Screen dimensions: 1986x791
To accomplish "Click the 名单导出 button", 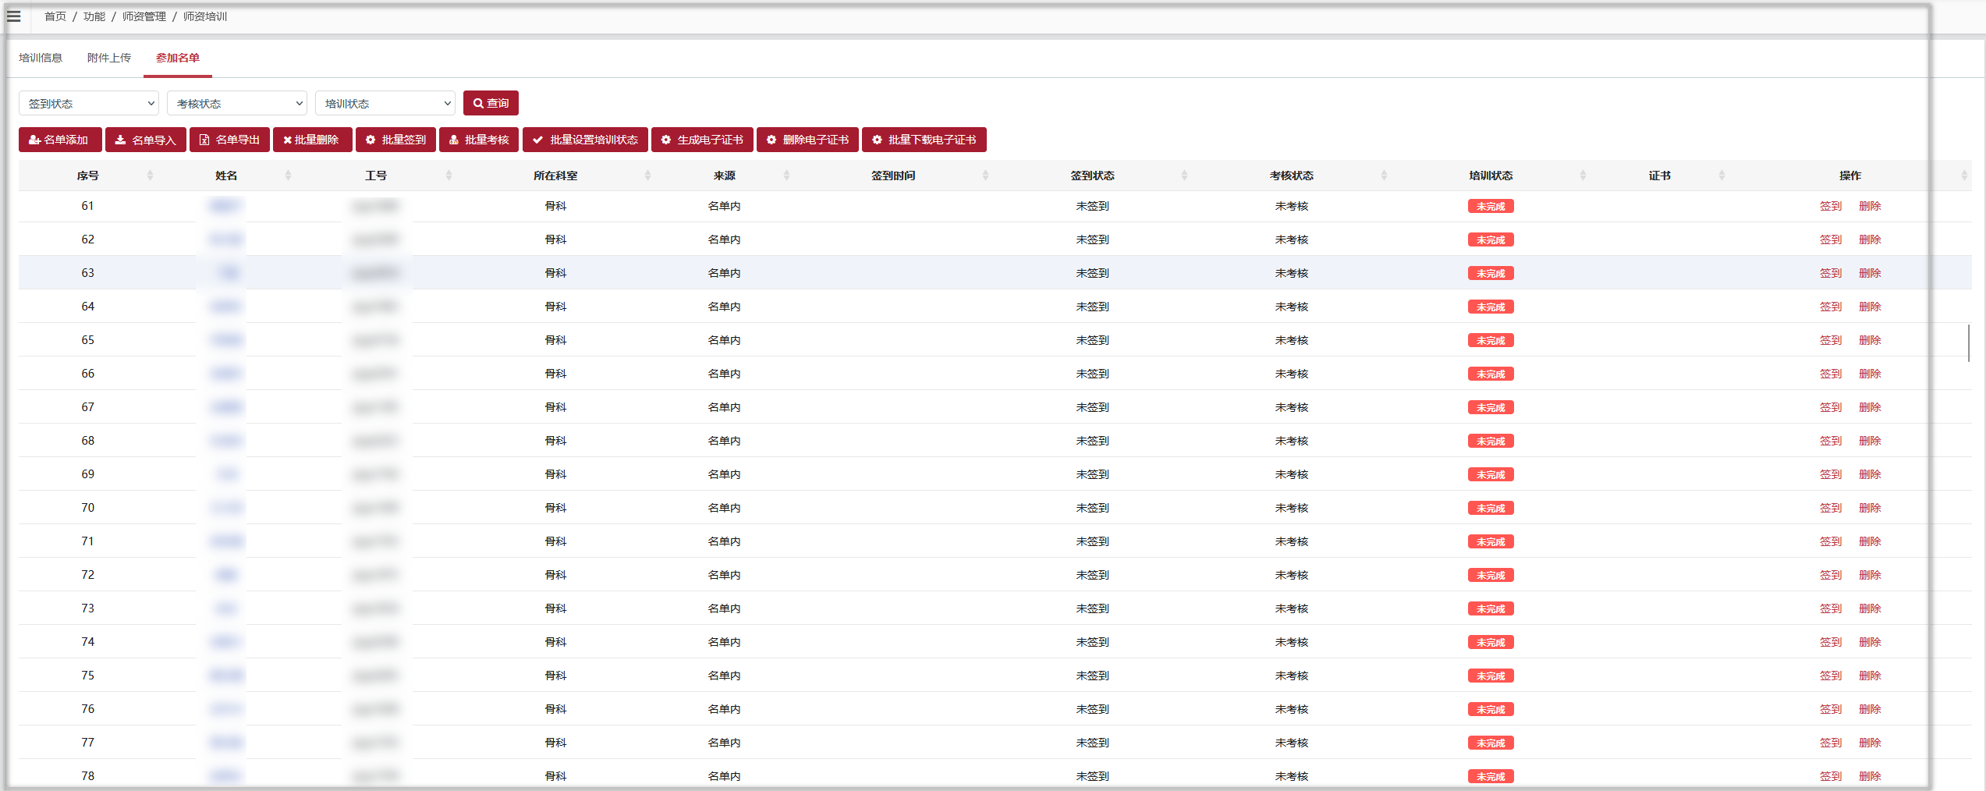I will pos(229,140).
